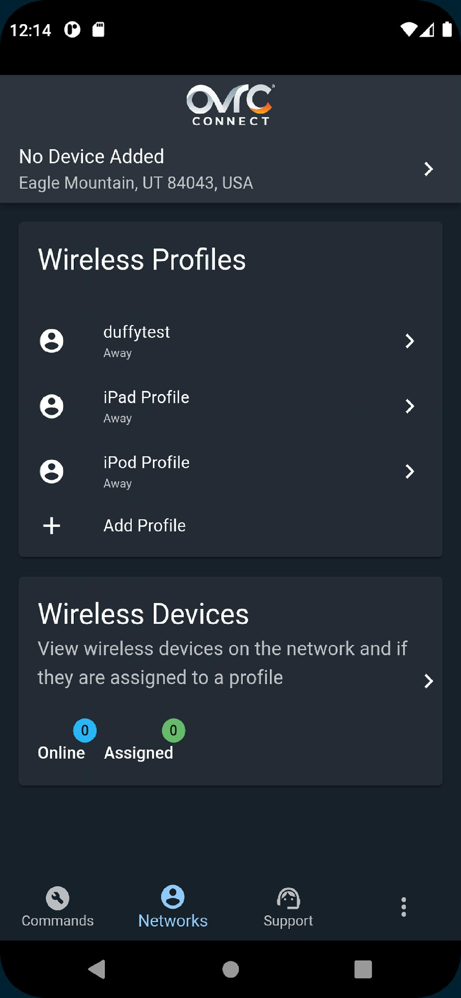This screenshot has height=998, width=461.
Task: Tap the OvrC Connect logo
Action: pyautogui.click(x=231, y=105)
